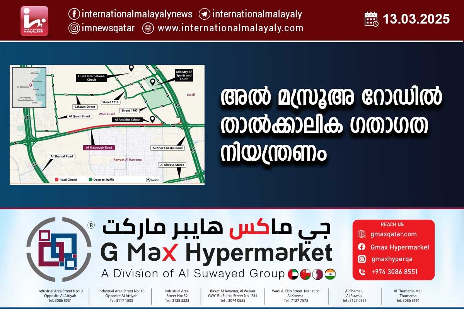Click the Al Thumama Mall address
This screenshot has height=309, width=464.
coord(408,295)
